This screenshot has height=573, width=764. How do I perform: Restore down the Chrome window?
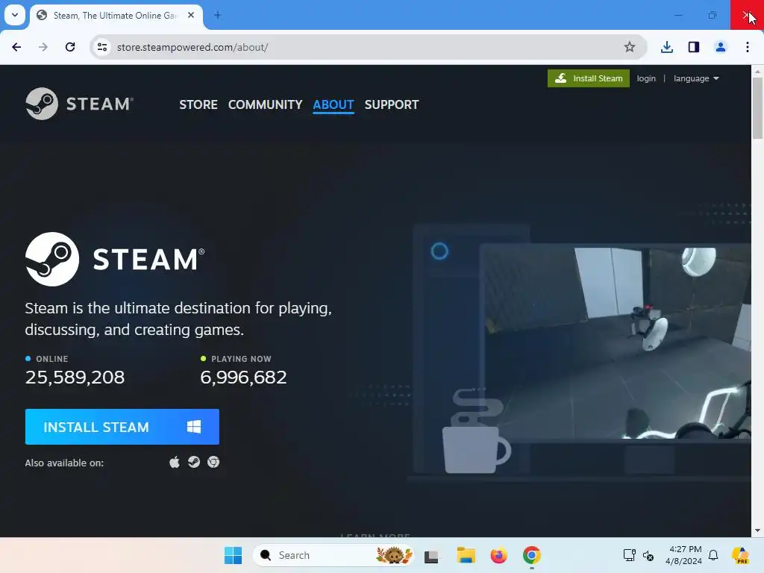coord(713,15)
